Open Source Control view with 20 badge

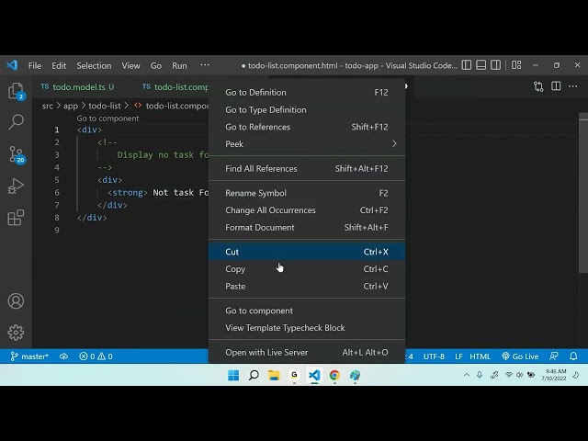click(17, 154)
